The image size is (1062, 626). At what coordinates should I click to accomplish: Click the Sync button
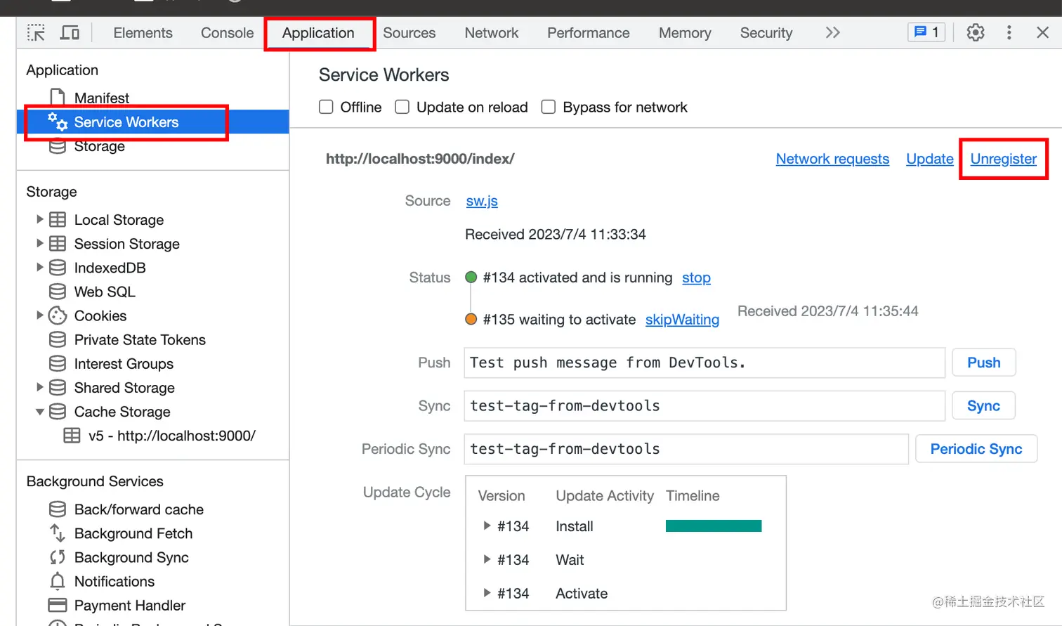[983, 405]
